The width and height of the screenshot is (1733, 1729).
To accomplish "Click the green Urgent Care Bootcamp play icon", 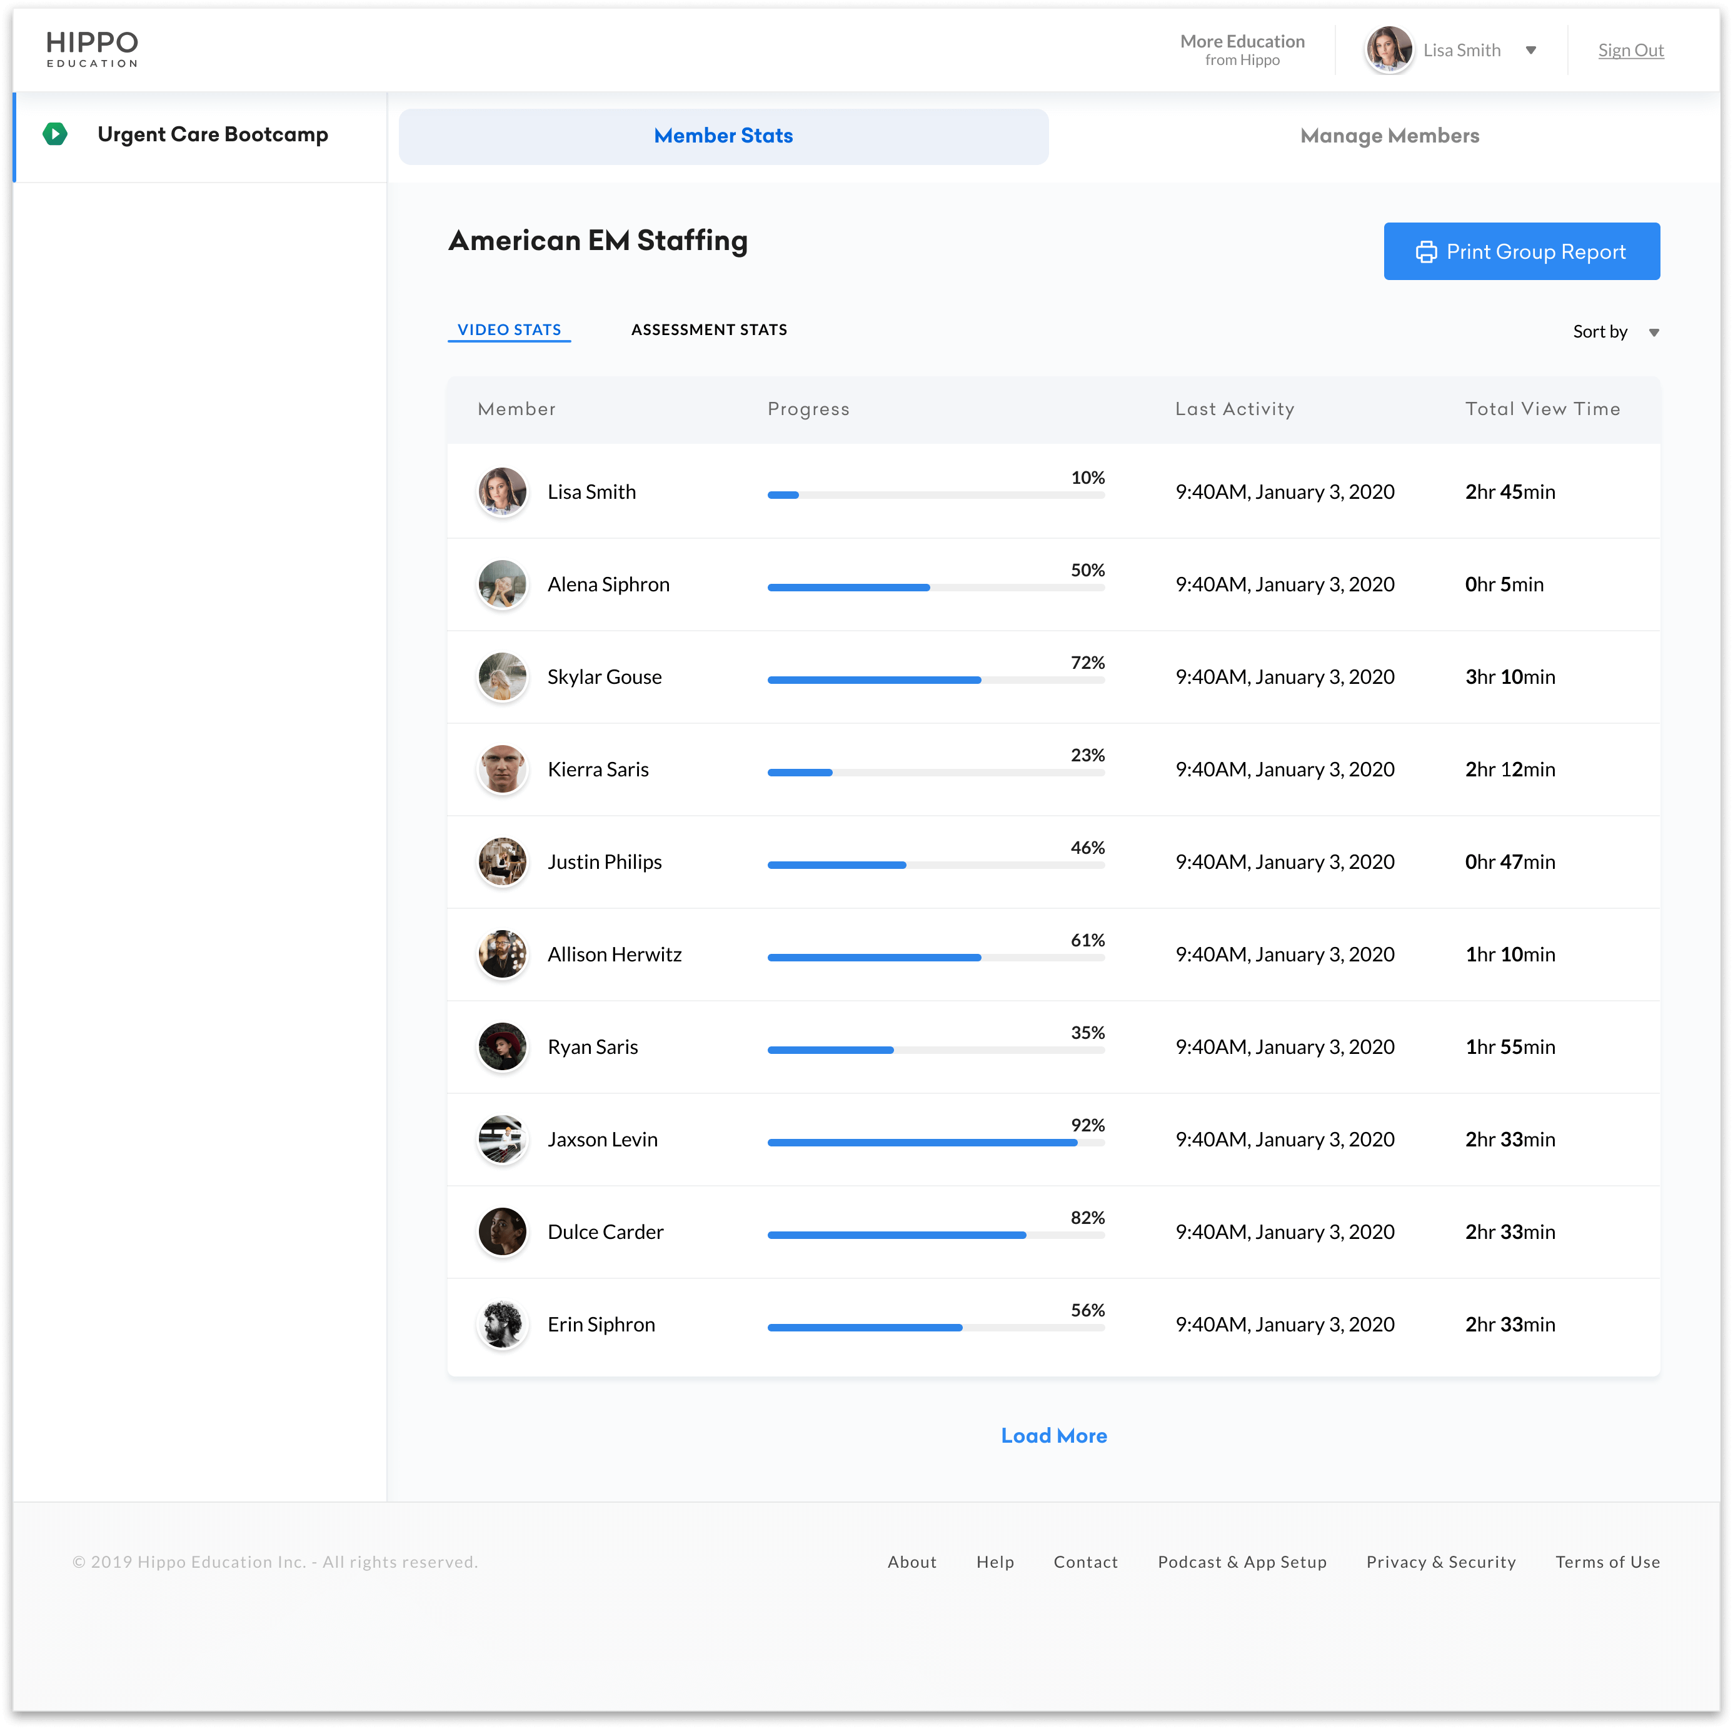I will click(x=55, y=134).
